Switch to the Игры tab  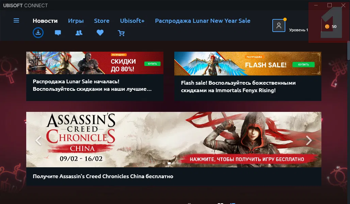pyautogui.click(x=76, y=21)
